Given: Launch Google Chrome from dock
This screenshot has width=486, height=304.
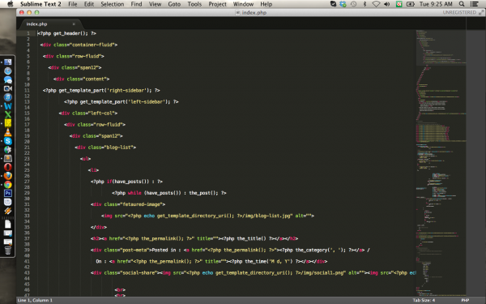Looking at the screenshot, I should coord(8,185).
